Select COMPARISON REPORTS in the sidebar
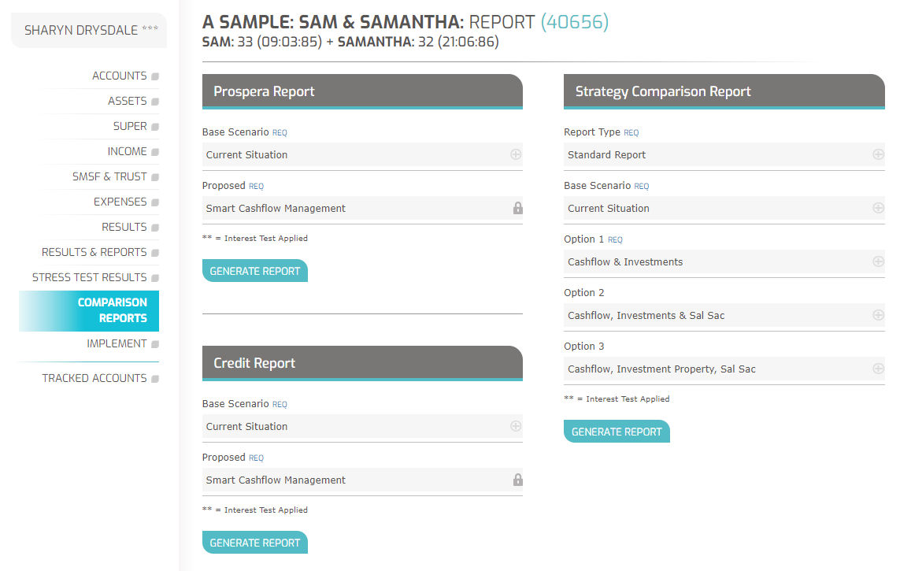 pos(89,310)
